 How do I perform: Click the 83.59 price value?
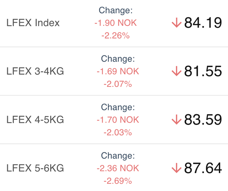click(x=203, y=119)
